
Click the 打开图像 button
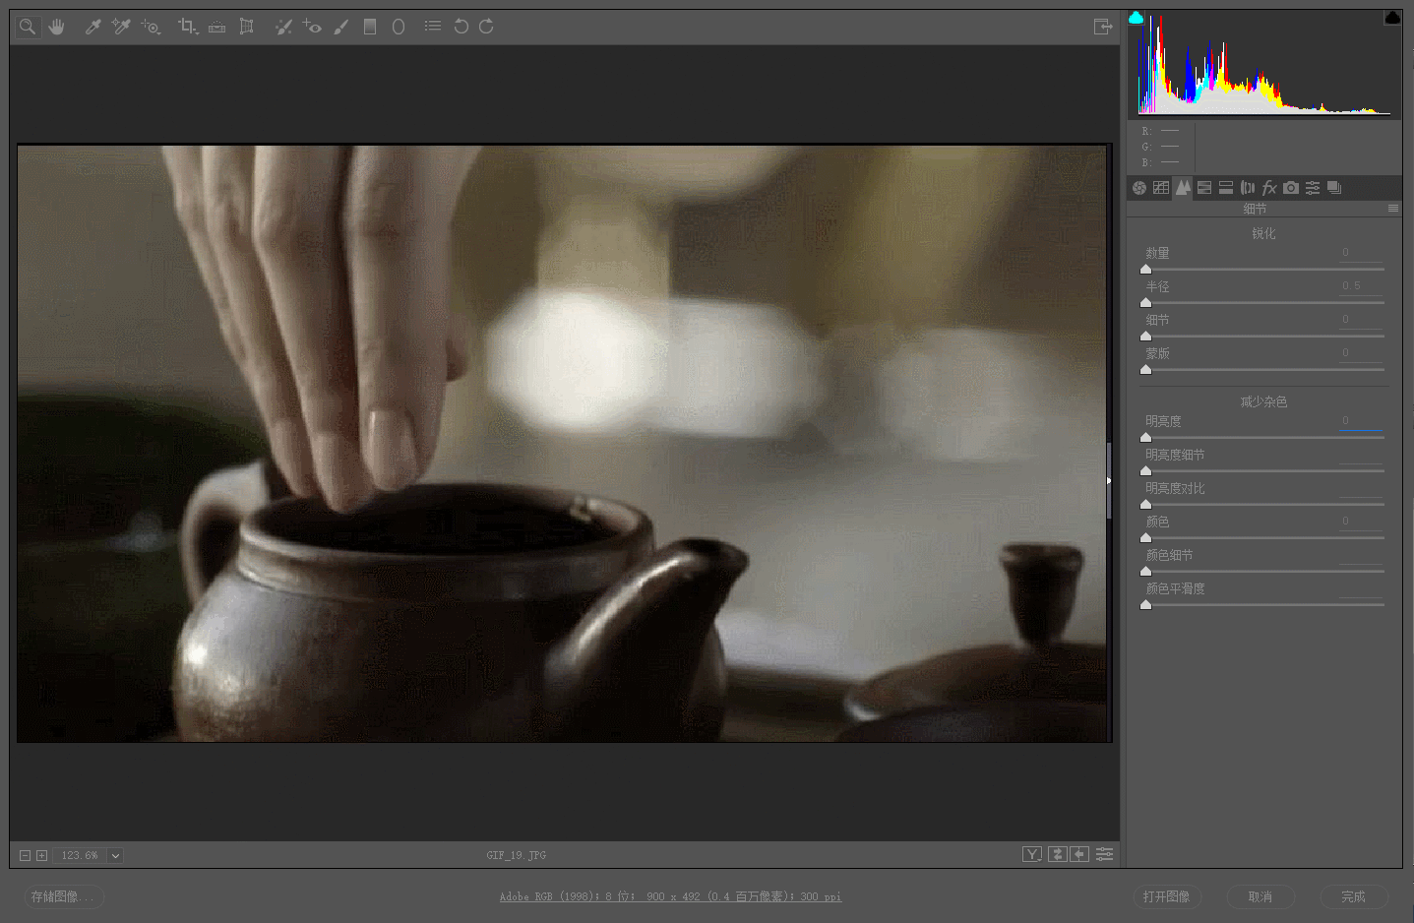tap(1166, 896)
